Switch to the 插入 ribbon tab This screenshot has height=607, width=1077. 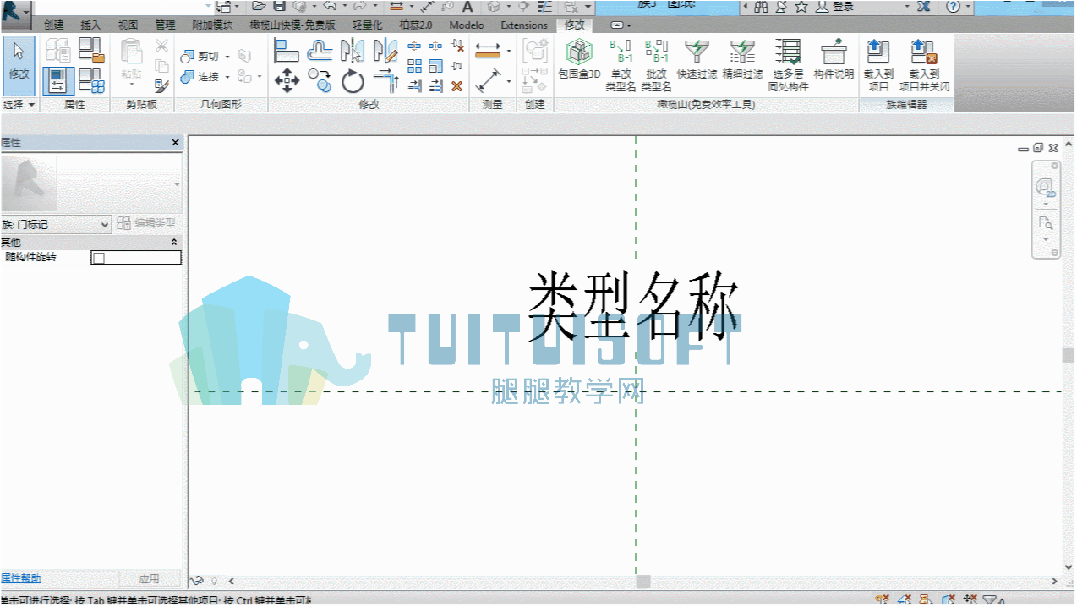(90, 25)
